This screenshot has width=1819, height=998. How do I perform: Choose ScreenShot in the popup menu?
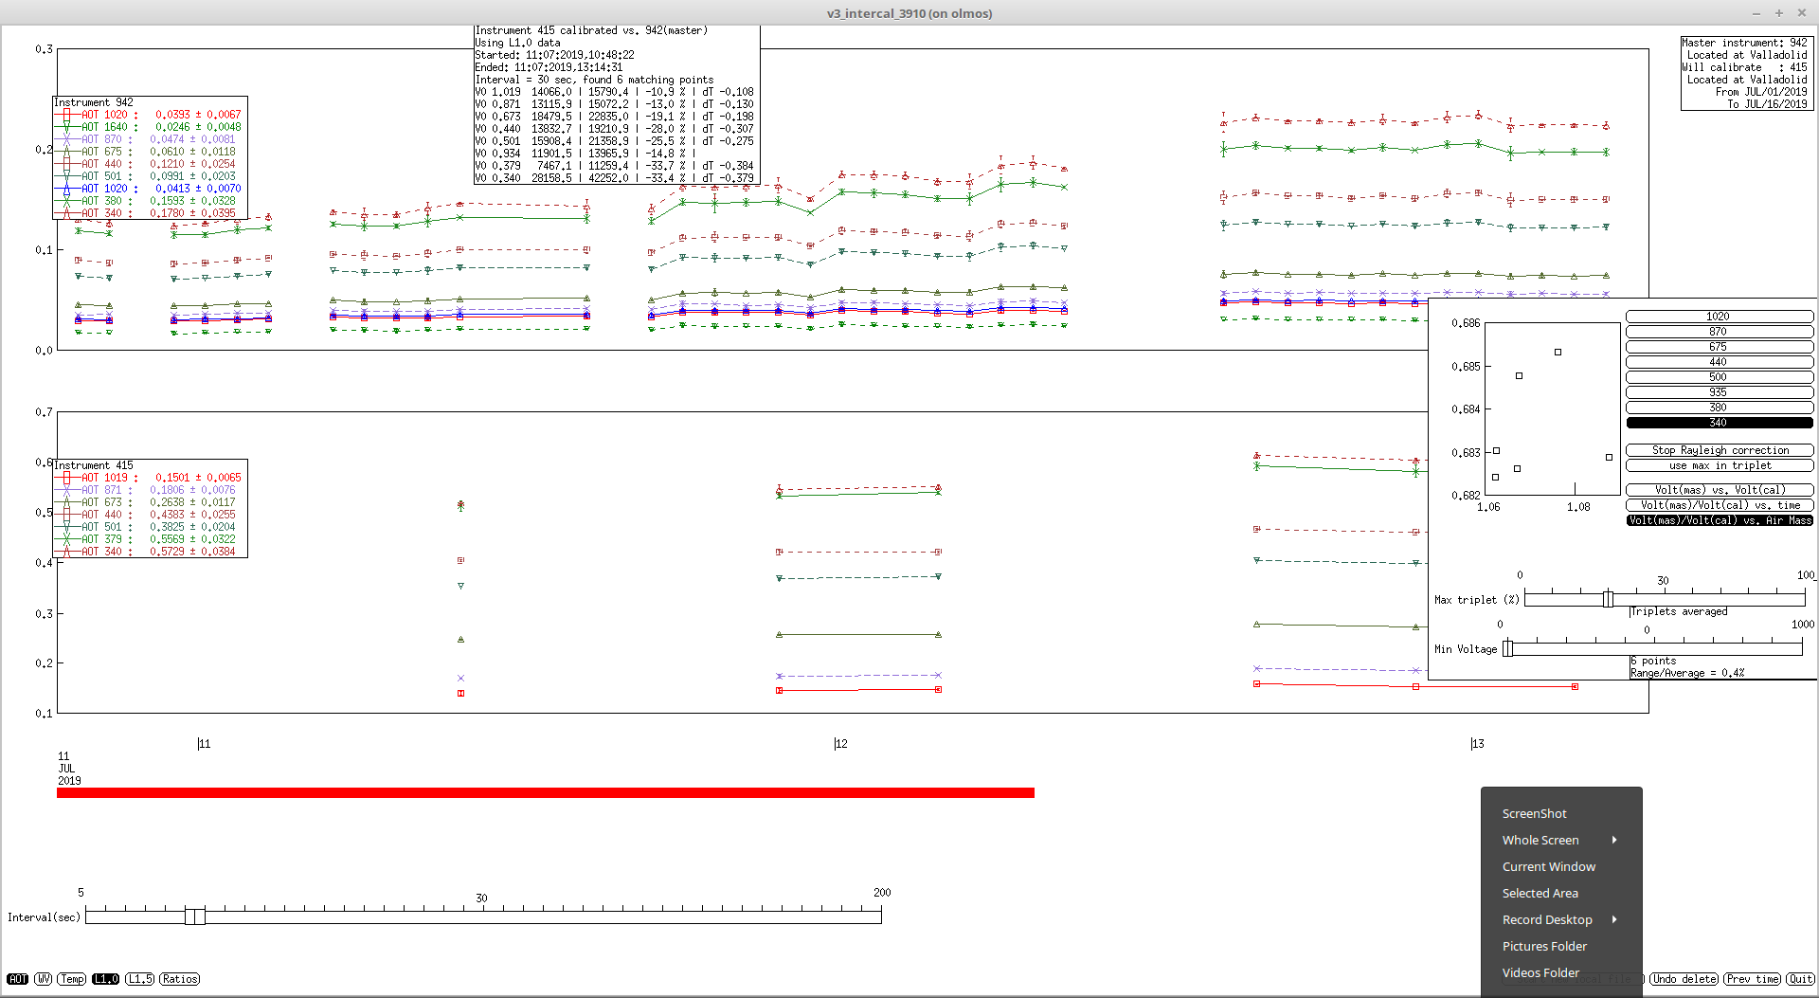(1561, 813)
